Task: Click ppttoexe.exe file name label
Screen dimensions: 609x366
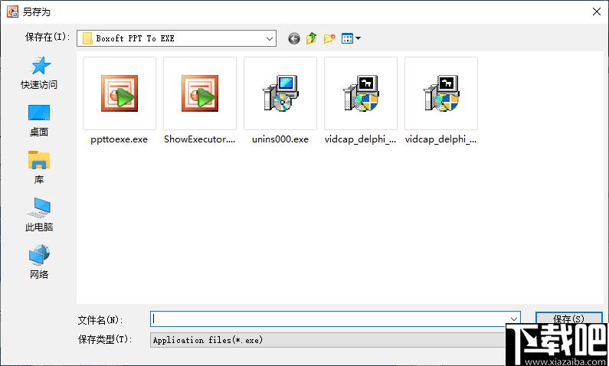Action: coord(120,139)
